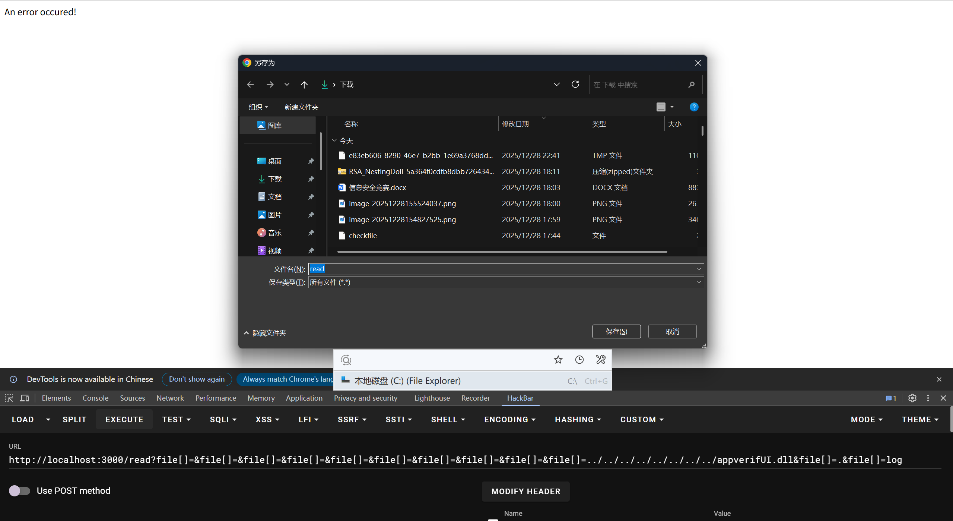
Task: Click search magnifier in Downloads search box
Action: pos(691,85)
